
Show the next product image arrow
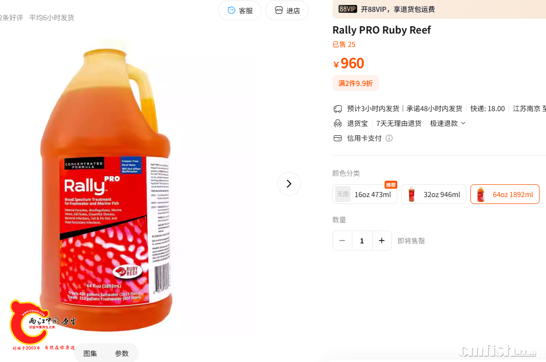(x=289, y=184)
